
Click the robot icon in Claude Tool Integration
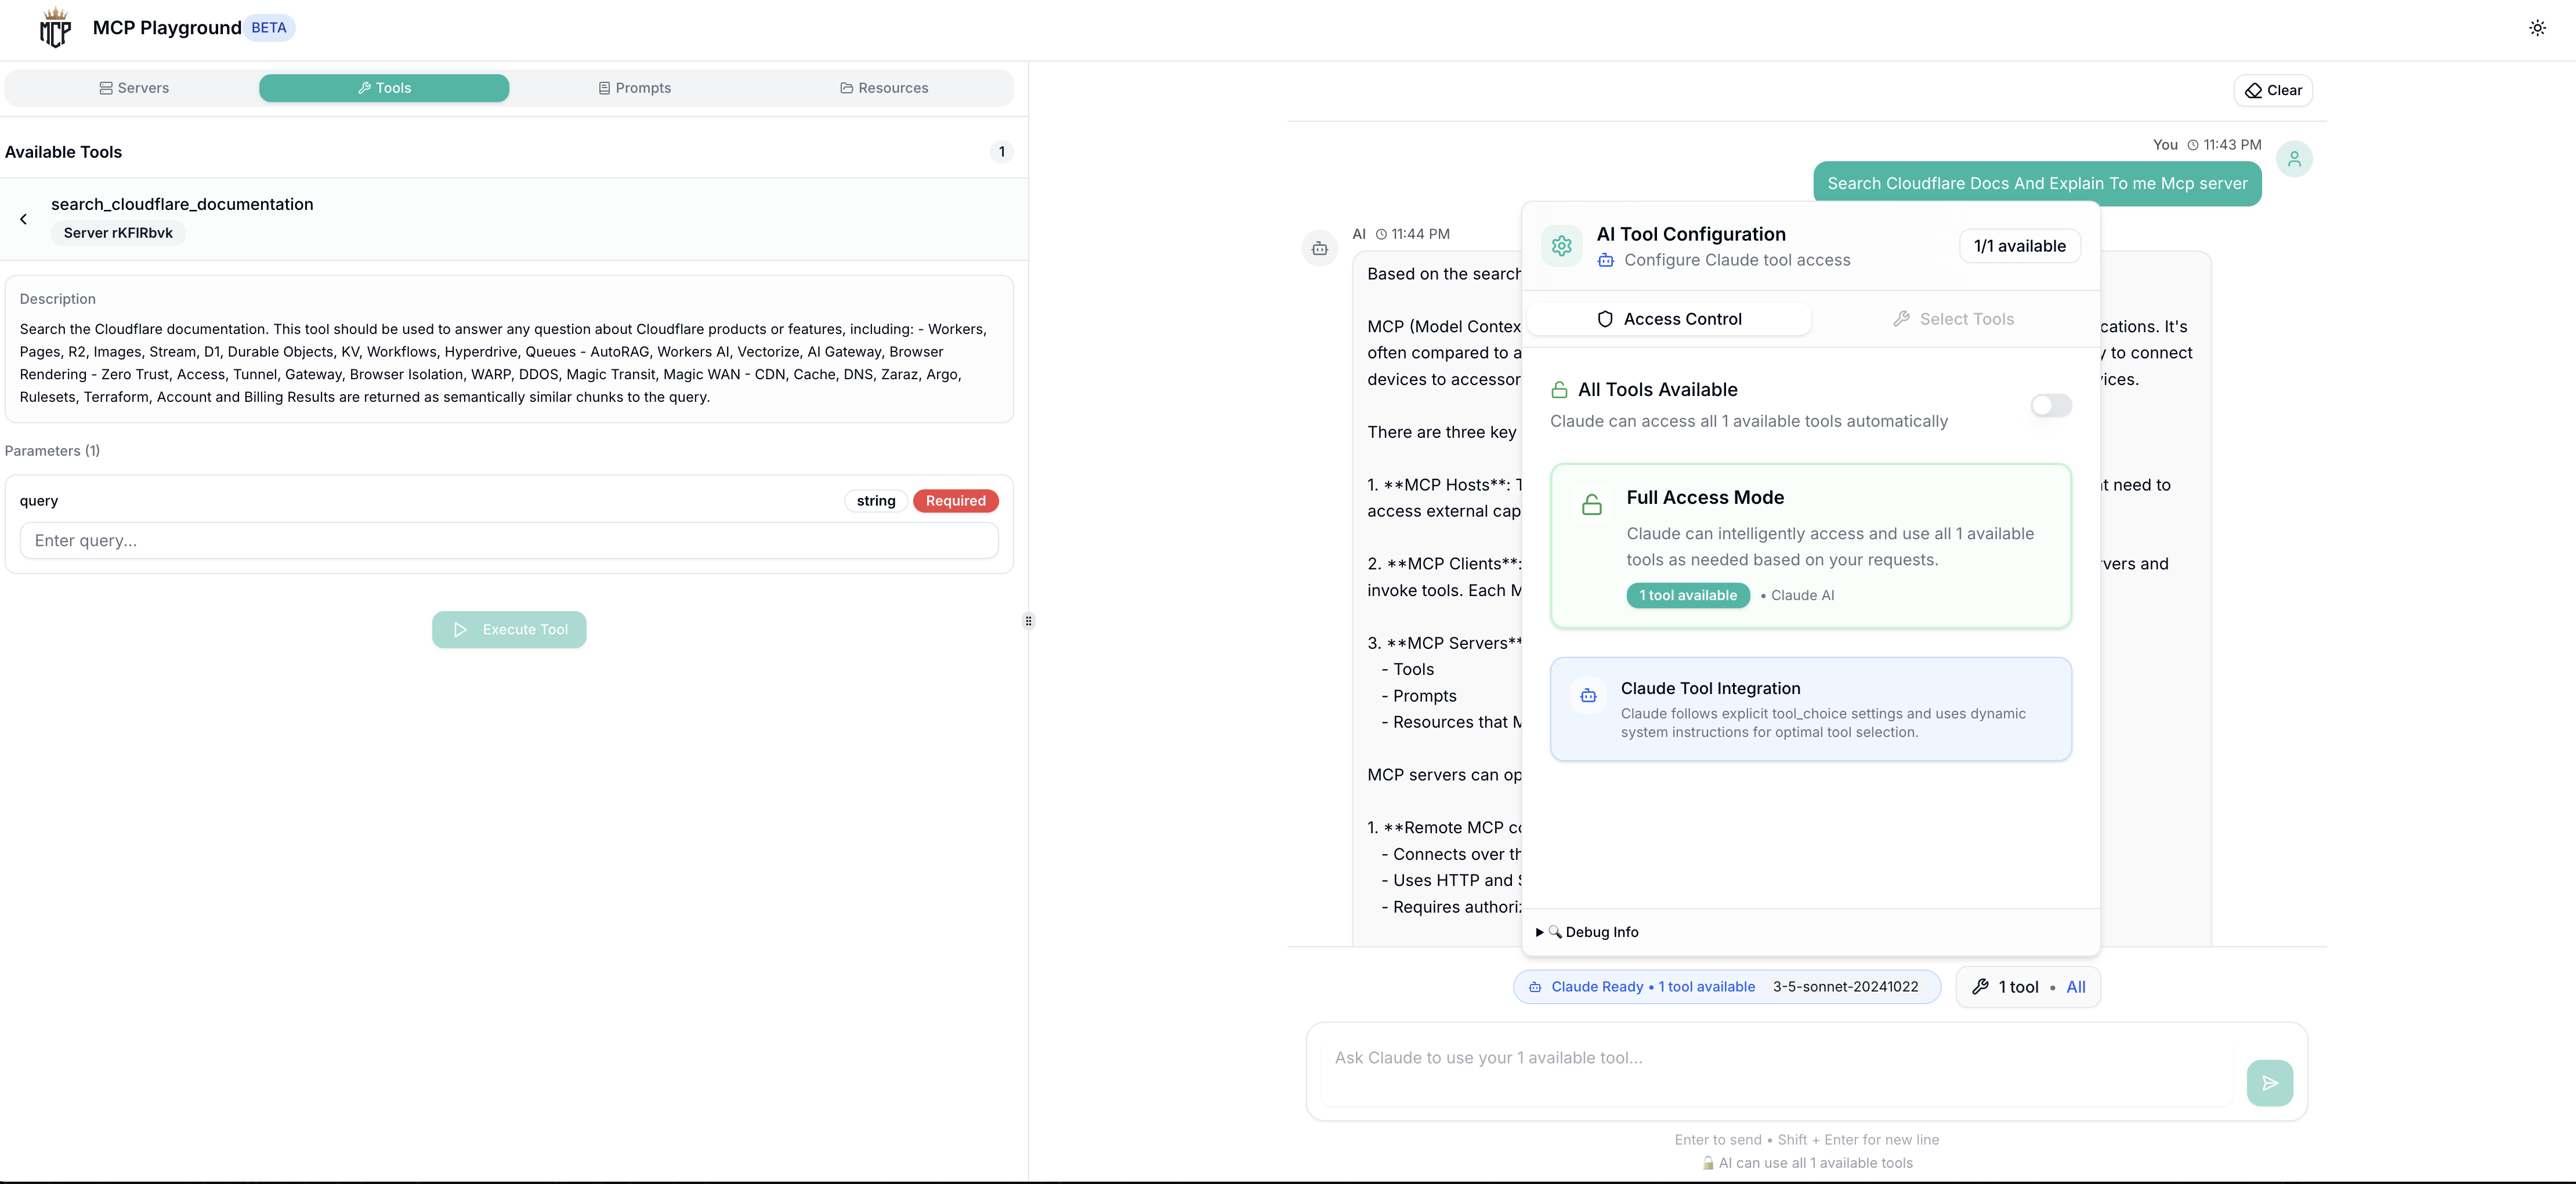1588,695
